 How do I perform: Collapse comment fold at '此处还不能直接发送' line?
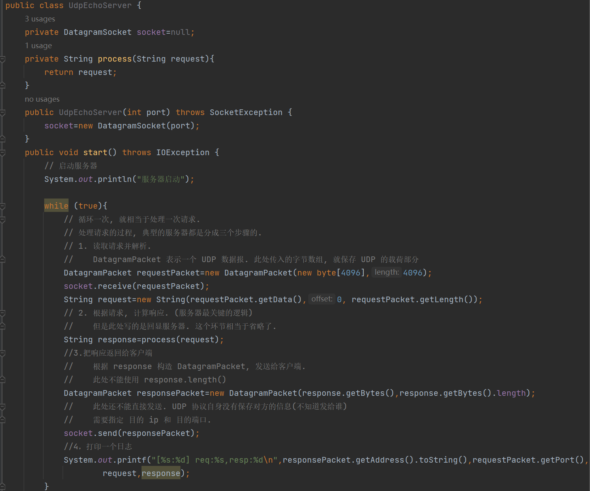[x=2, y=407]
